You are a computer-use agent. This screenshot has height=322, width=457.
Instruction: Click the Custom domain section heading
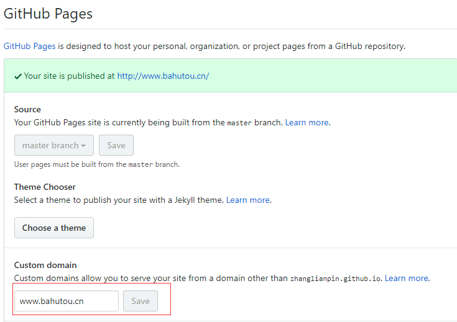click(45, 265)
